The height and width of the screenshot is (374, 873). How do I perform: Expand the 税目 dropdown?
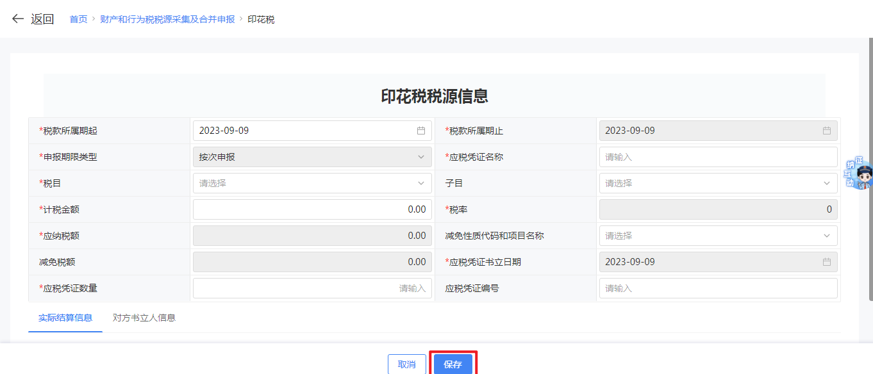(312, 183)
